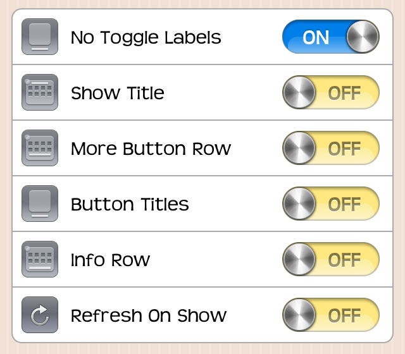Select the More Button Row label
This screenshot has width=405, height=354.
coord(151,149)
